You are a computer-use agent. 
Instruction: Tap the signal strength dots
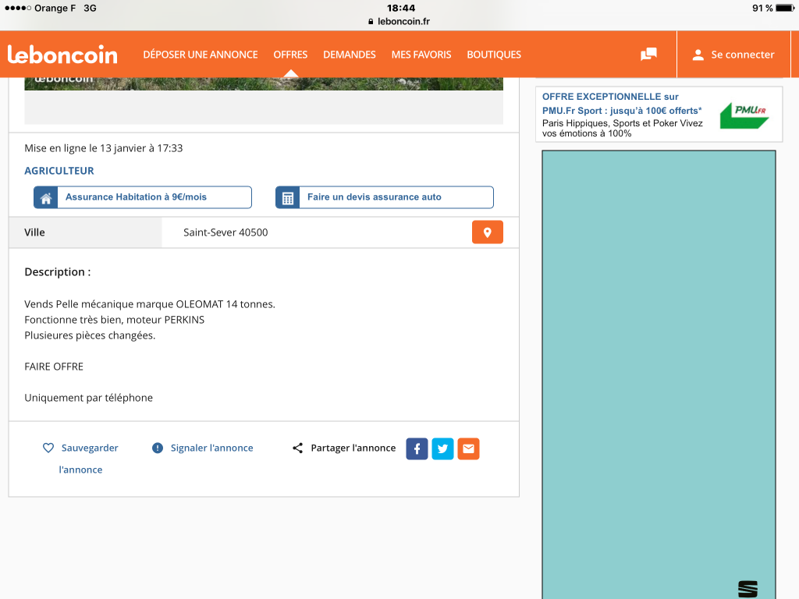pos(18,8)
